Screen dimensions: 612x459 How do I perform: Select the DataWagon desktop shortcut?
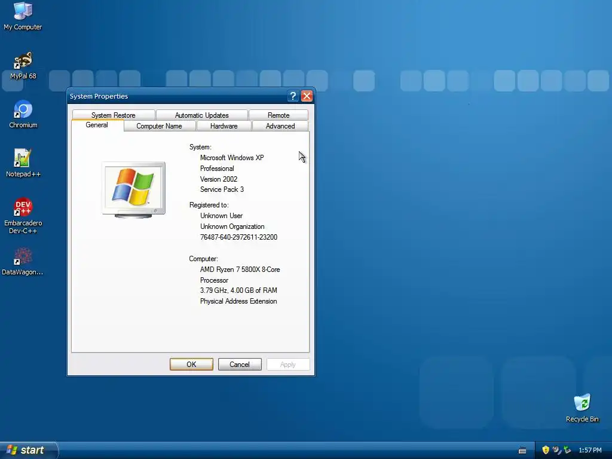22,262
